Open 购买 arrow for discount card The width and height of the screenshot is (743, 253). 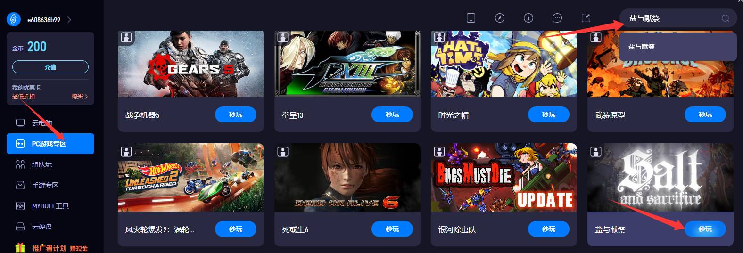click(80, 96)
